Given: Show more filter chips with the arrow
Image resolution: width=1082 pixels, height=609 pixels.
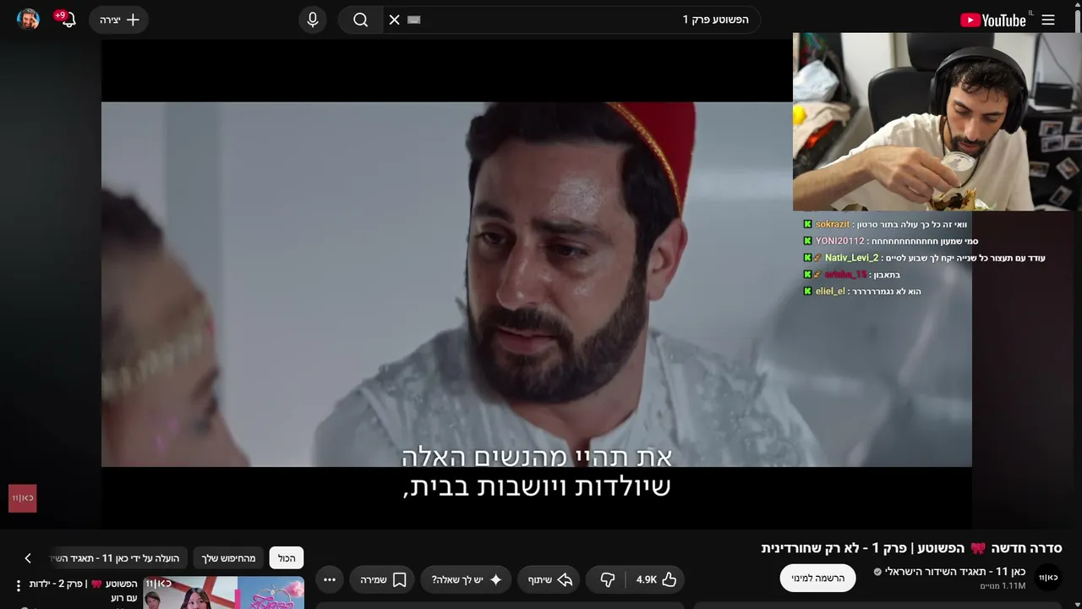Looking at the screenshot, I should pos(28,558).
